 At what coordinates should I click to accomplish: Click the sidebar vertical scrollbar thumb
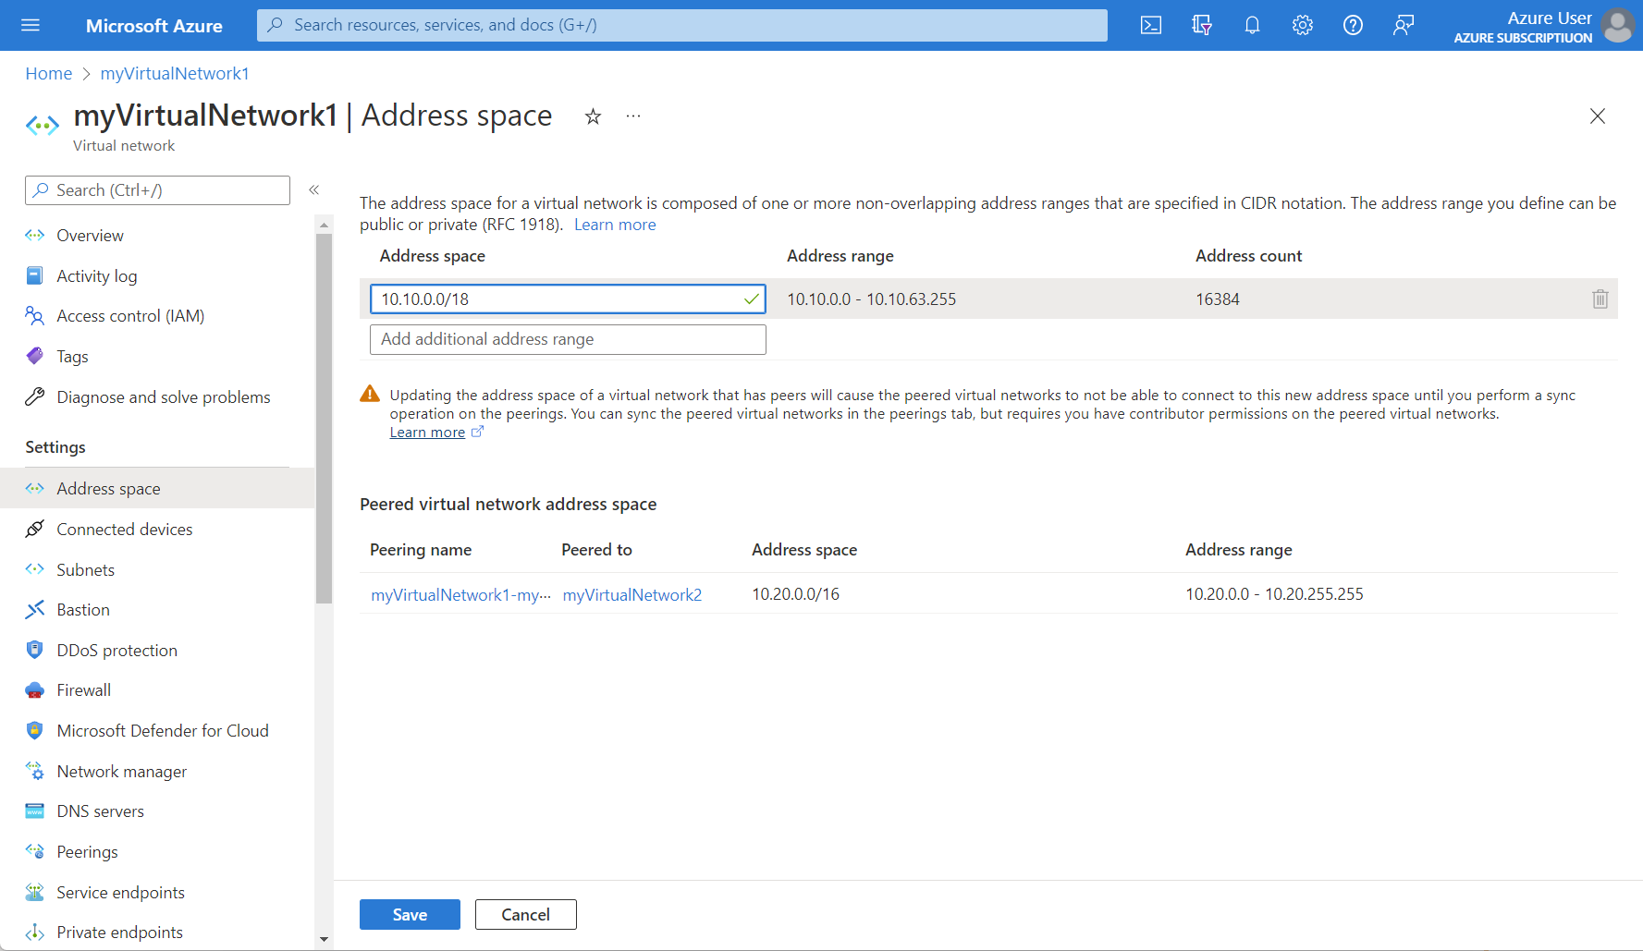pyautogui.click(x=324, y=419)
